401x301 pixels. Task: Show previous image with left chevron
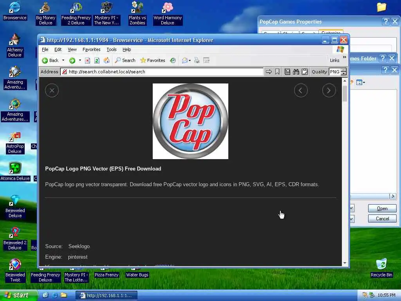(x=301, y=91)
